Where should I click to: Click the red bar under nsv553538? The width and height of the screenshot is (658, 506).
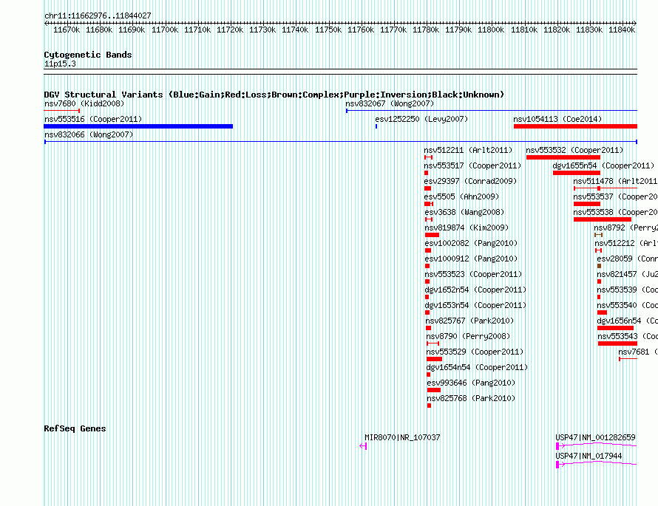click(x=603, y=219)
